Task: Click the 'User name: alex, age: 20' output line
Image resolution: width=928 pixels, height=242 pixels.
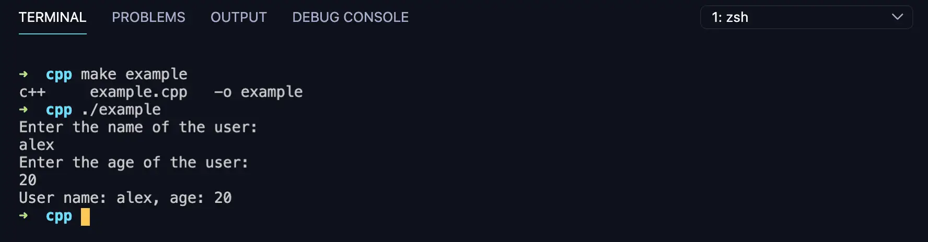Action: tap(125, 198)
